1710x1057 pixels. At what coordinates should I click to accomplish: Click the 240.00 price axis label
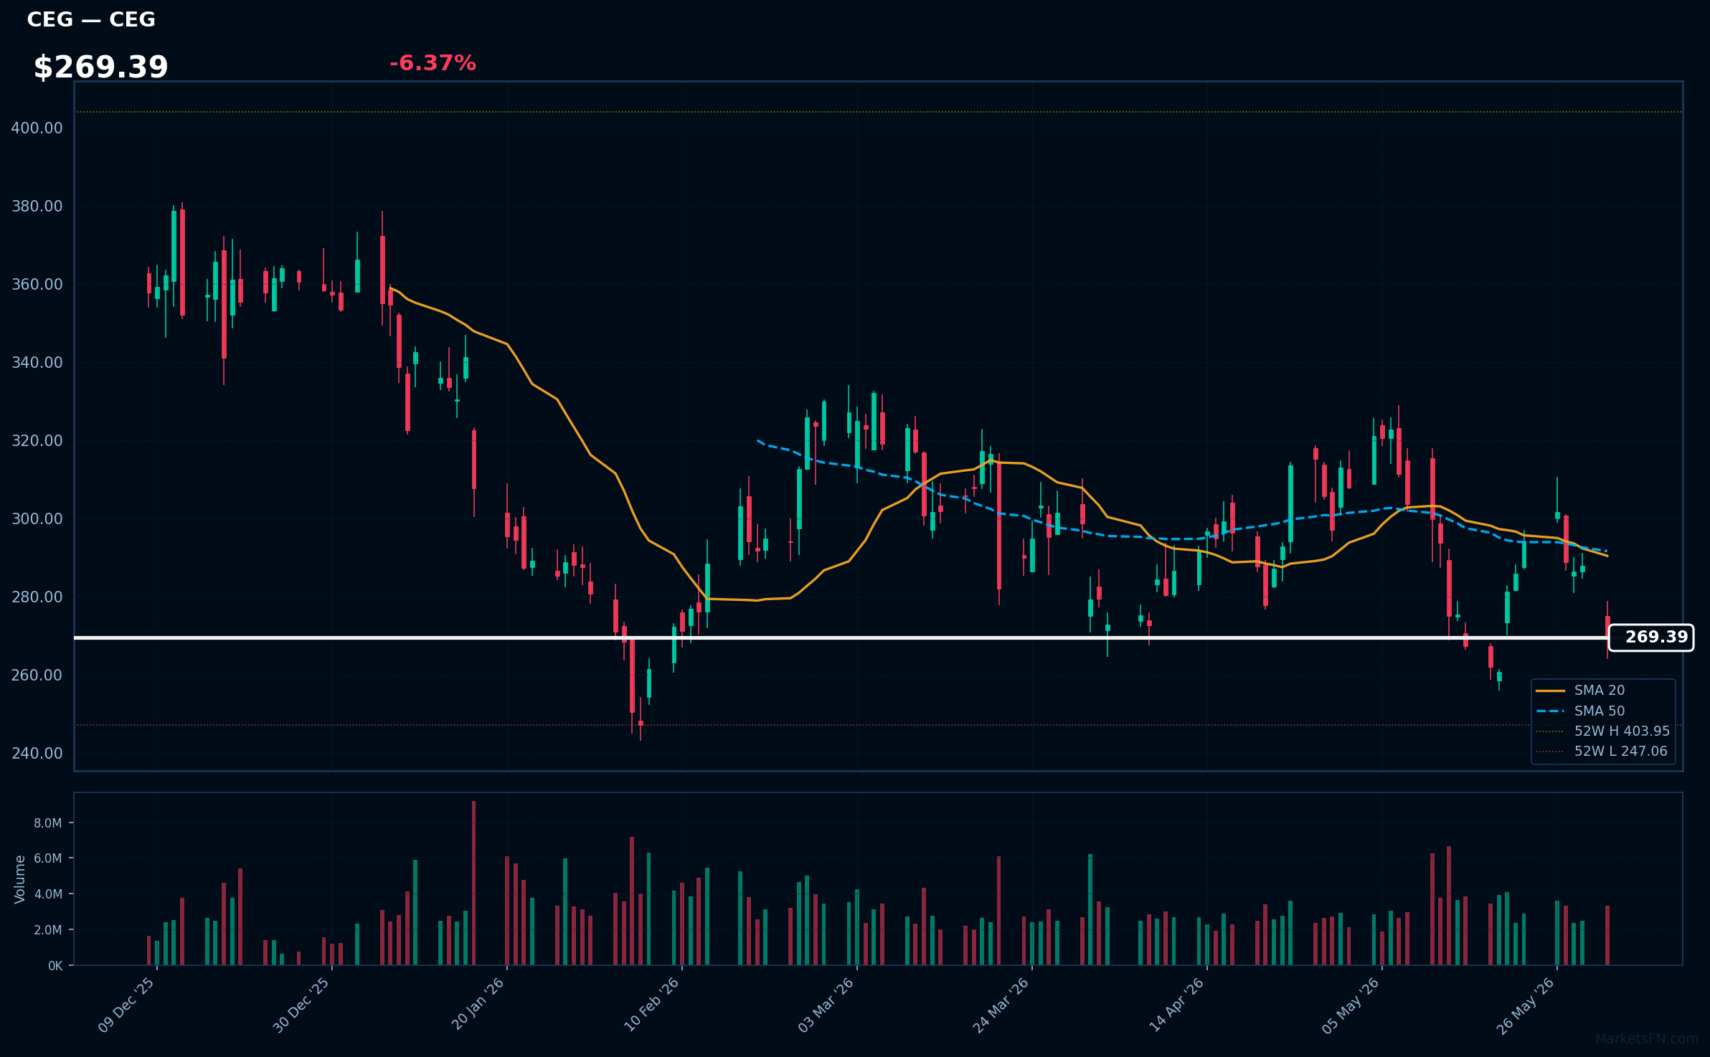coord(37,754)
